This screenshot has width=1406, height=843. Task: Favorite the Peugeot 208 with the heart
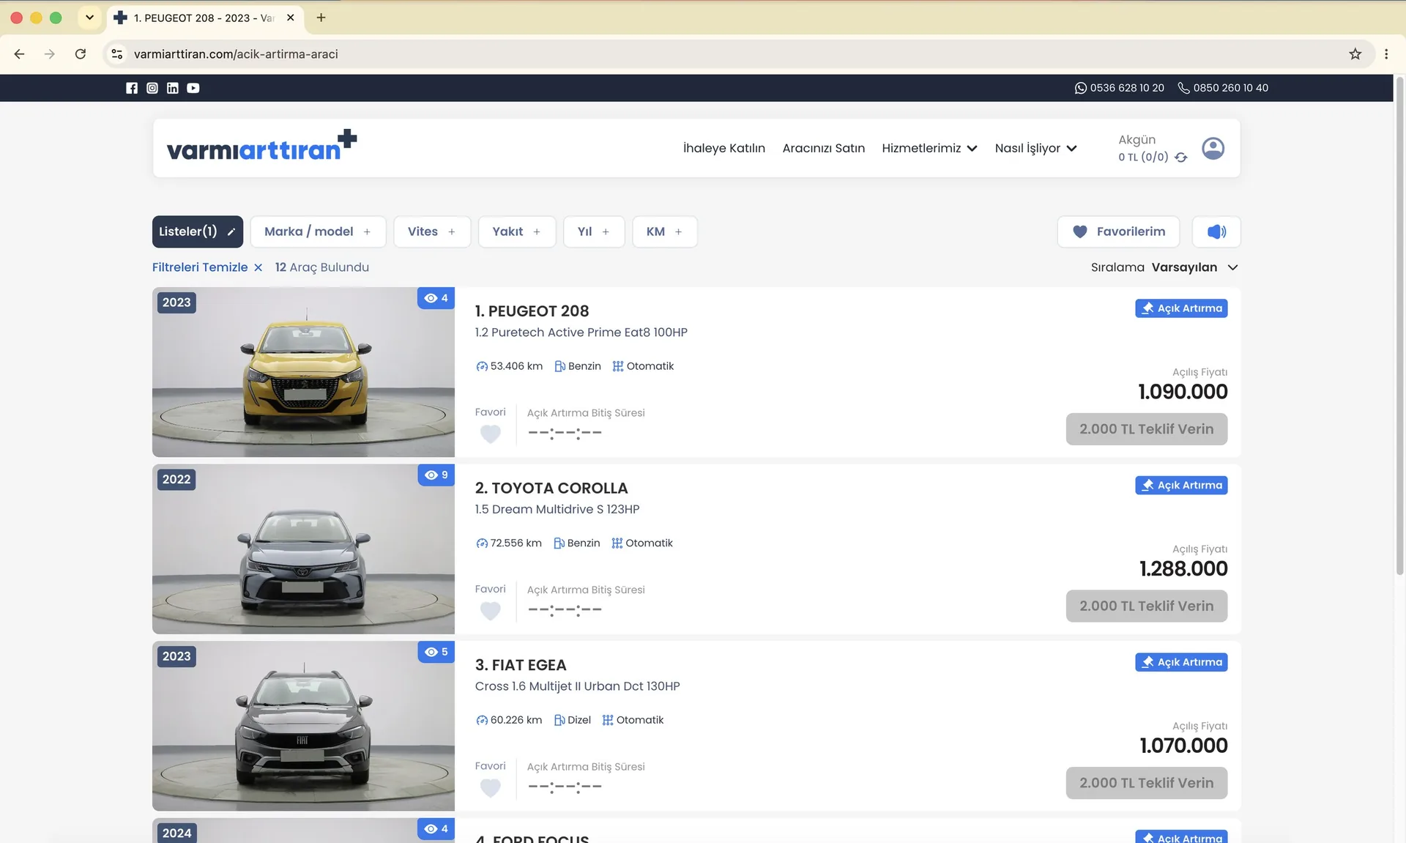pyautogui.click(x=491, y=434)
